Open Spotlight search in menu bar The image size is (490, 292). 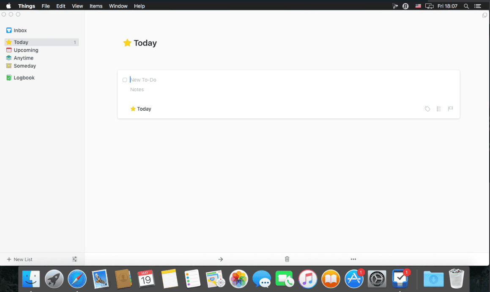coord(466,6)
